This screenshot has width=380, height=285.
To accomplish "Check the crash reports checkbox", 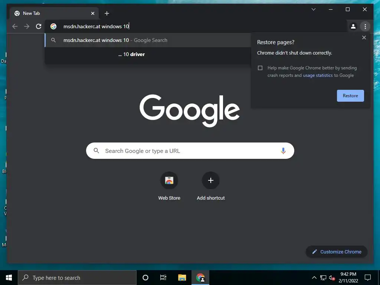I will click(x=260, y=68).
